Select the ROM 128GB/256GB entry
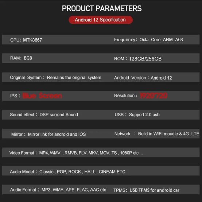The height and width of the screenshot is (202, 202). pyautogui.click(x=138, y=59)
